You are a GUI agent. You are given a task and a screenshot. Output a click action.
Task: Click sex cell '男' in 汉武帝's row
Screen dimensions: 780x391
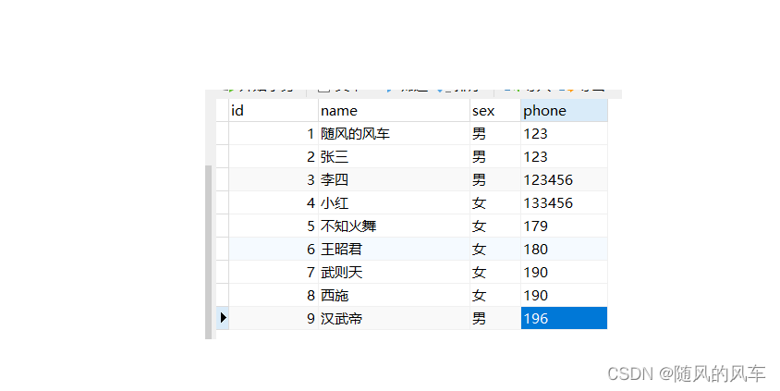point(495,318)
